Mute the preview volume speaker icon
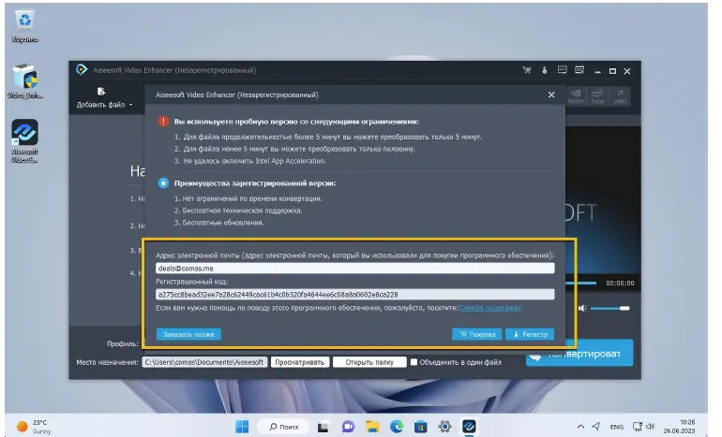The height and width of the screenshot is (437, 722). pyautogui.click(x=582, y=309)
